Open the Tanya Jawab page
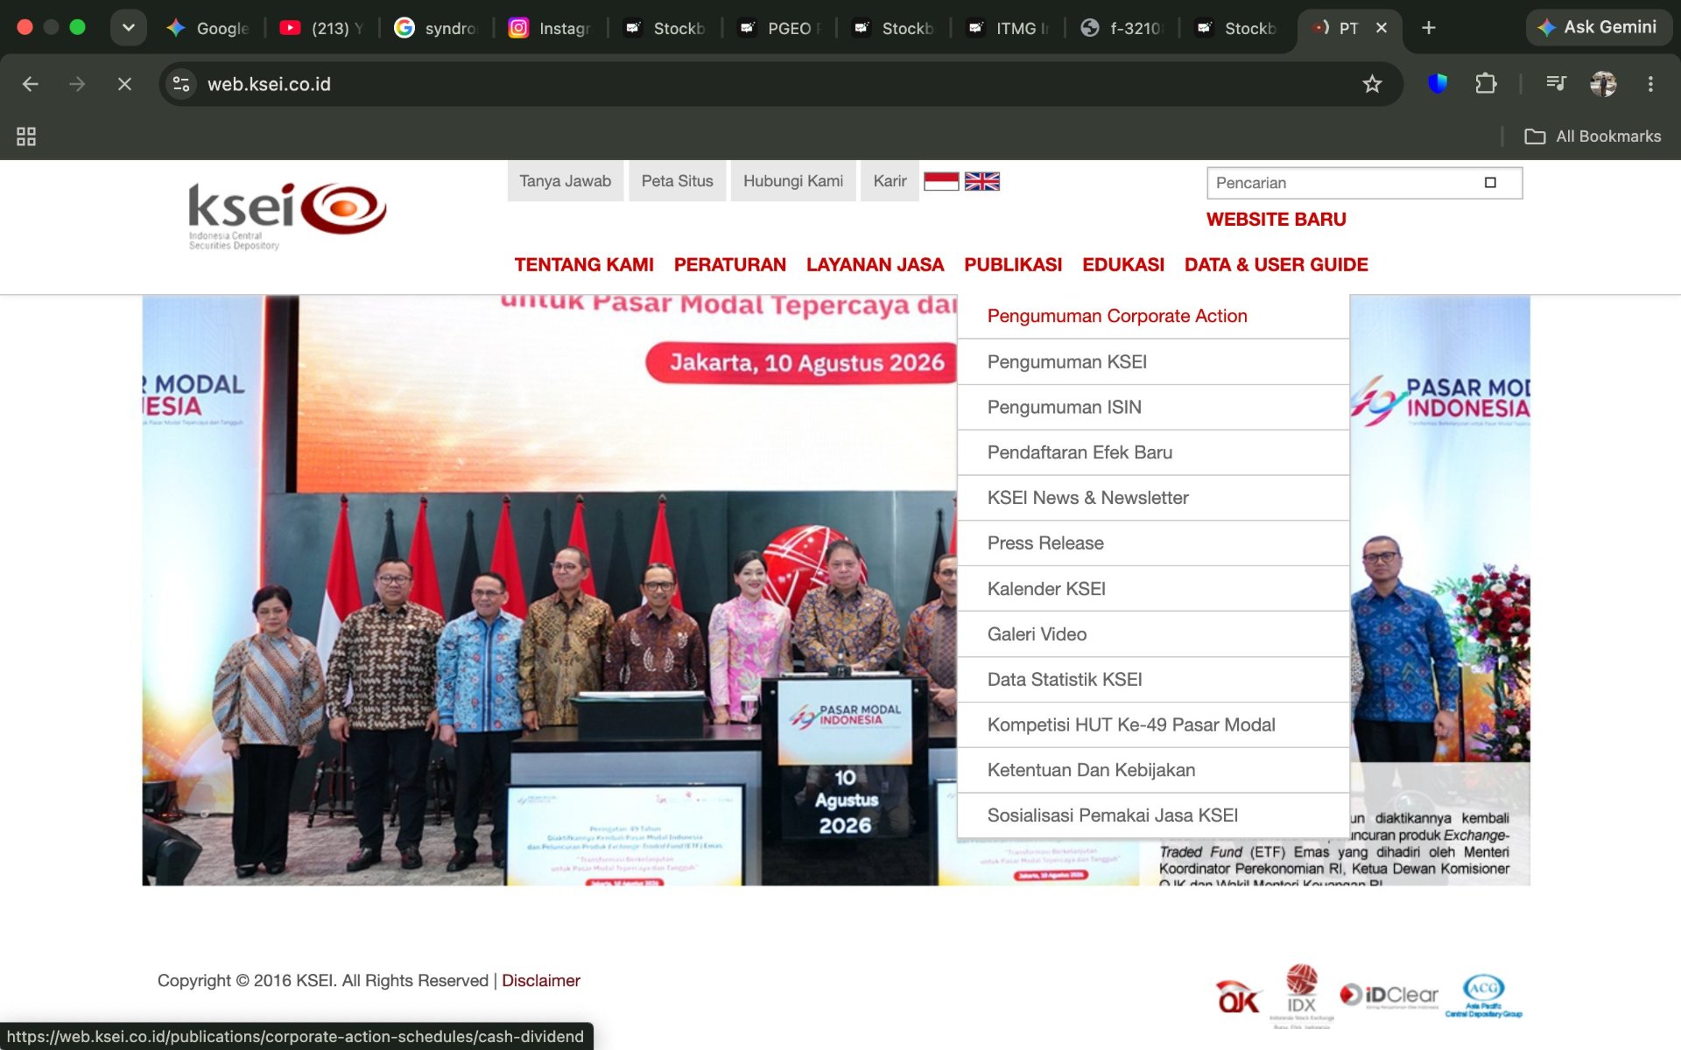Image resolution: width=1681 pixels, height=1050 pixels. 566,181
